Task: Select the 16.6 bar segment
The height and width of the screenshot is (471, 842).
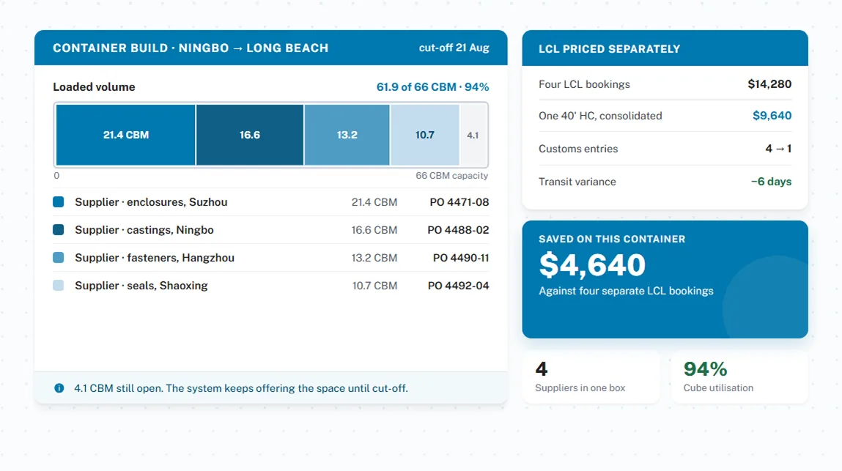Action: pyautogui.click(x=250, y=135)
